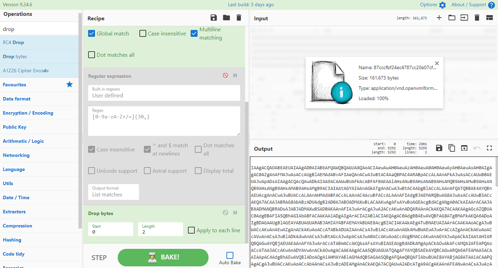498x268 pixels.
Task: Select A1Z26 Cipher Encode operation
Action: click(x=39, y=70)
